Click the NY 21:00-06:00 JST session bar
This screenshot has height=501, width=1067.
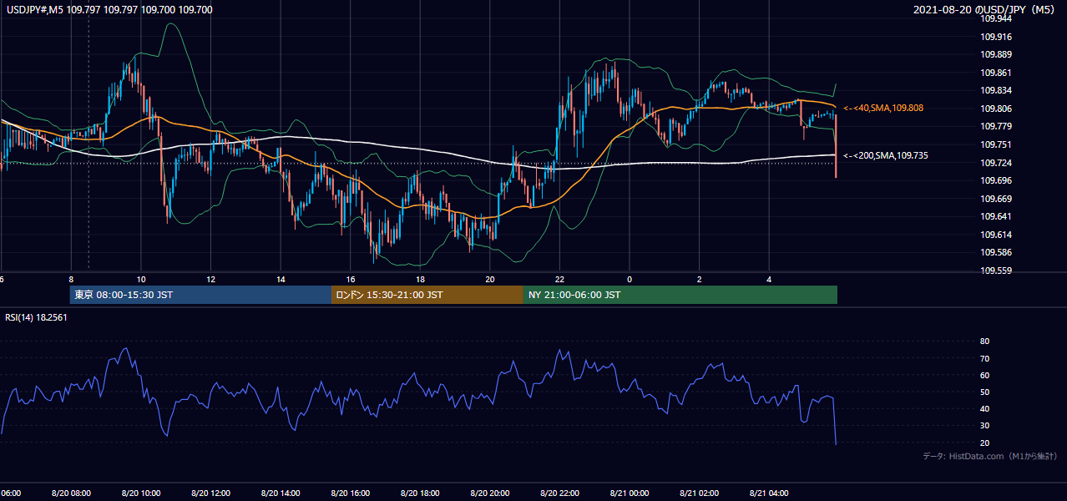[680, 295]
